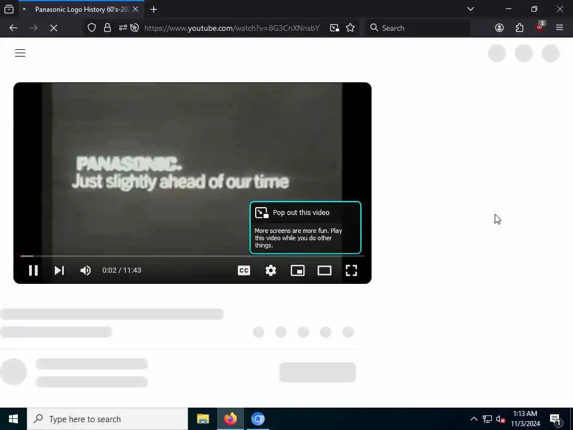The width and height of the screenshot is (573, 430).
Task: Open Firefox extensions panel
Action: point(519,28)
